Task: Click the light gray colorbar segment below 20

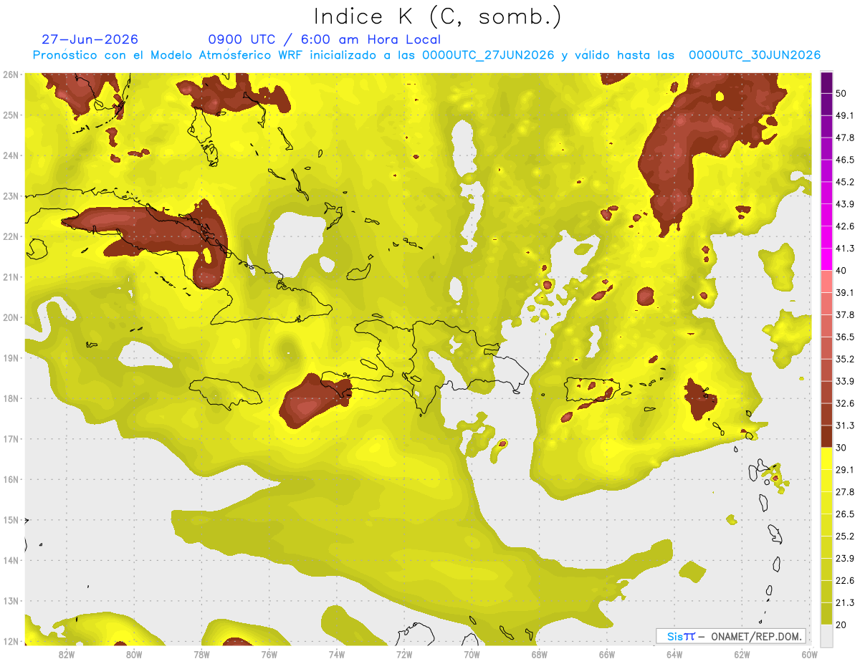Action: tap(826, 635)
